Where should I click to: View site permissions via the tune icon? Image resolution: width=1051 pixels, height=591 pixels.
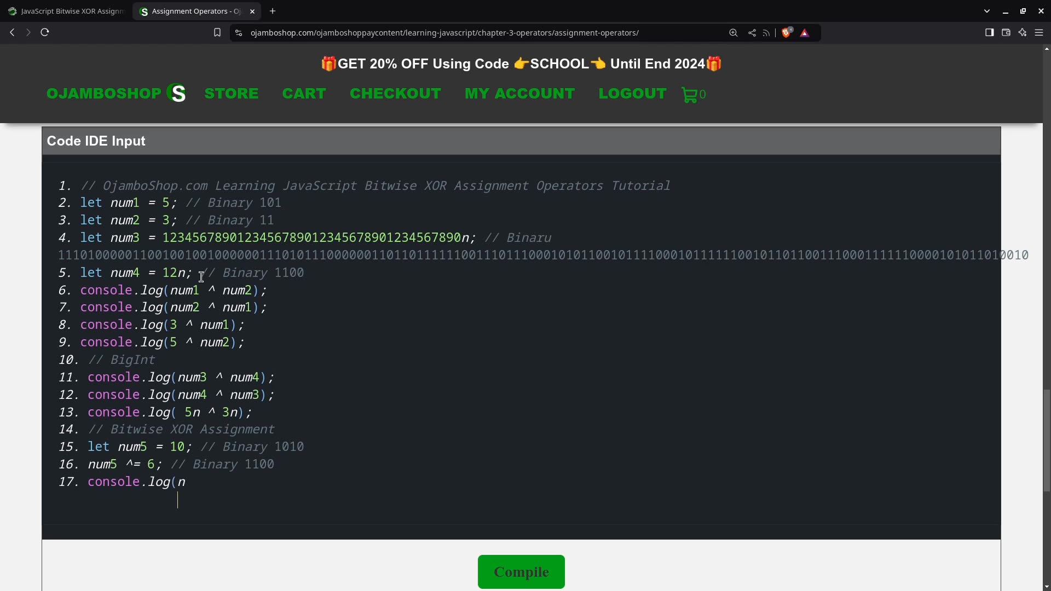pyautogui.click(x=239, y=32)
